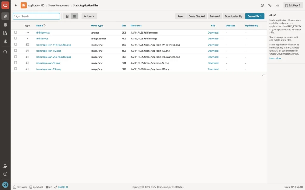The width and height of the screenshot is (305, 190).
Task: Click the #APP_FILES#drilldown.css reference text
Action: [x=144, y=33]
